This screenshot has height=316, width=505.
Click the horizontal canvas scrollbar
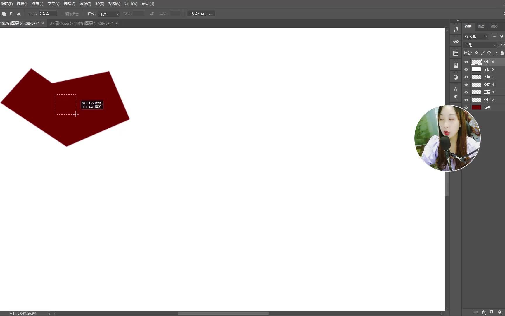[223, 313]
